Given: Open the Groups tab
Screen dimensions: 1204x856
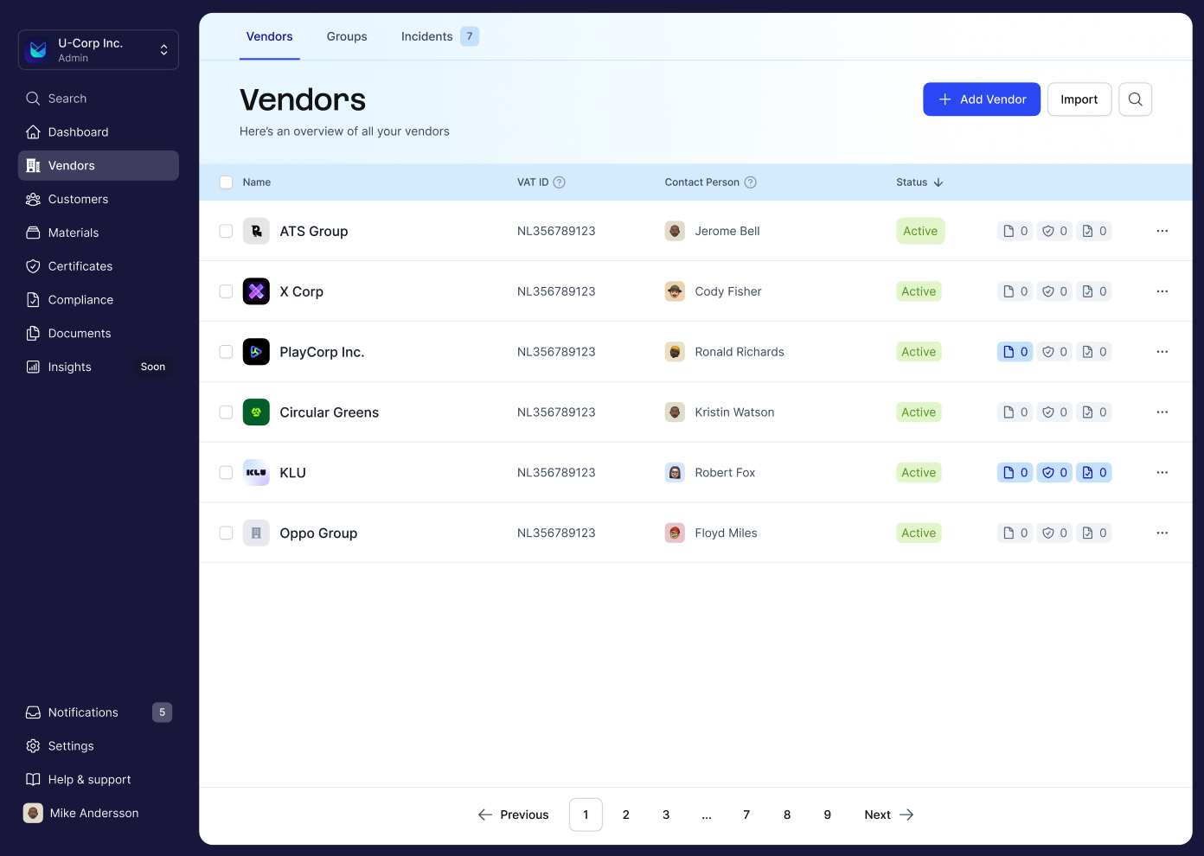Looking at the screenshot, I should click(346, 36).
